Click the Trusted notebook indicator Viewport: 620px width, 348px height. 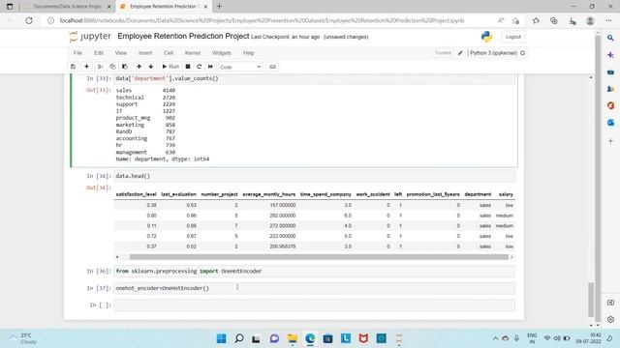(443, 53)
